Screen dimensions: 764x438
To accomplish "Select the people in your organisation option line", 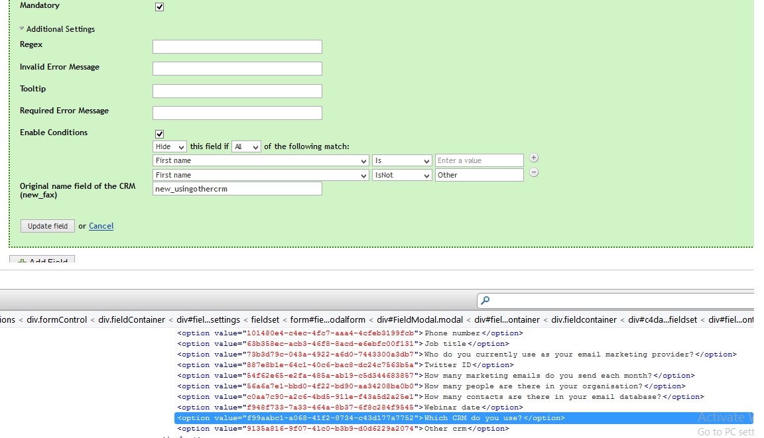I will click(x=431, y=387).
